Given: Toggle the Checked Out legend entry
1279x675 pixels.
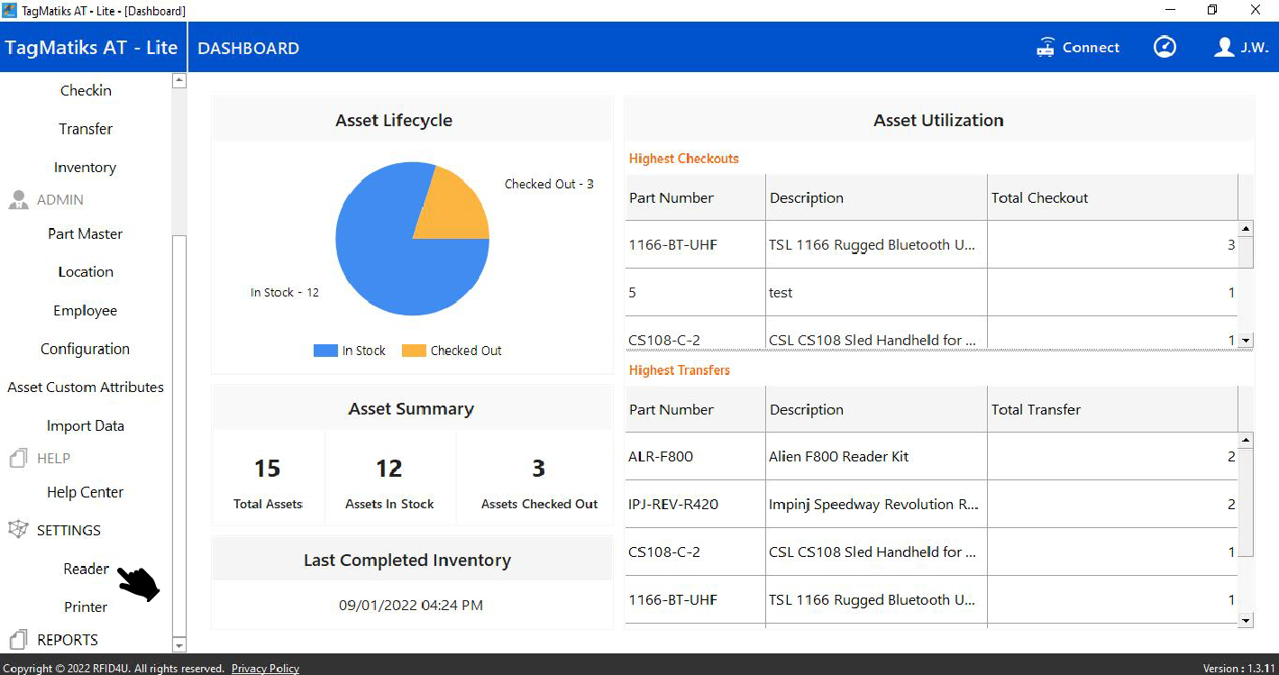Looking at the screenshot, I should point(452,351).
